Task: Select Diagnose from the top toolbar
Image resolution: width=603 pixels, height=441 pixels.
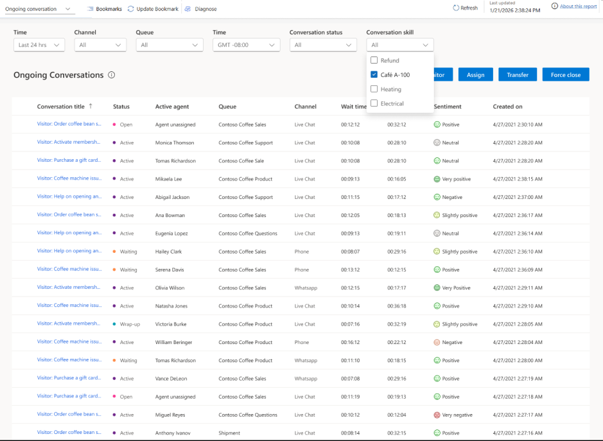Action: (x=201, y=9)
